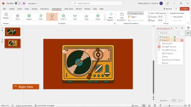The height and width of the screenshot is (107, 191).
Task: Switch to the Transitions tab
Action: point(44,9)
